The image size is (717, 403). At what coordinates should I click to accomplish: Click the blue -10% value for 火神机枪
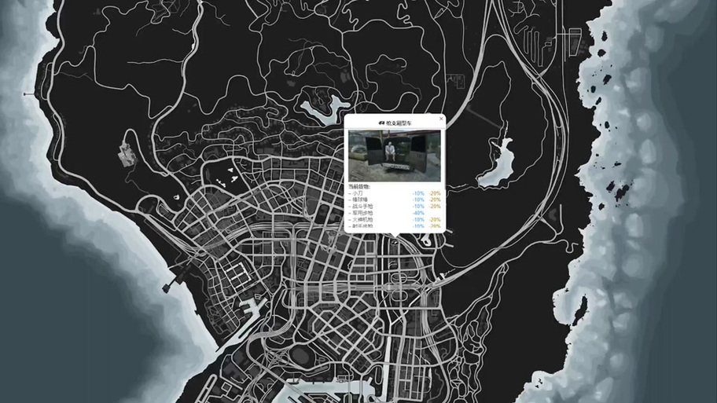[x=418, y=220]
